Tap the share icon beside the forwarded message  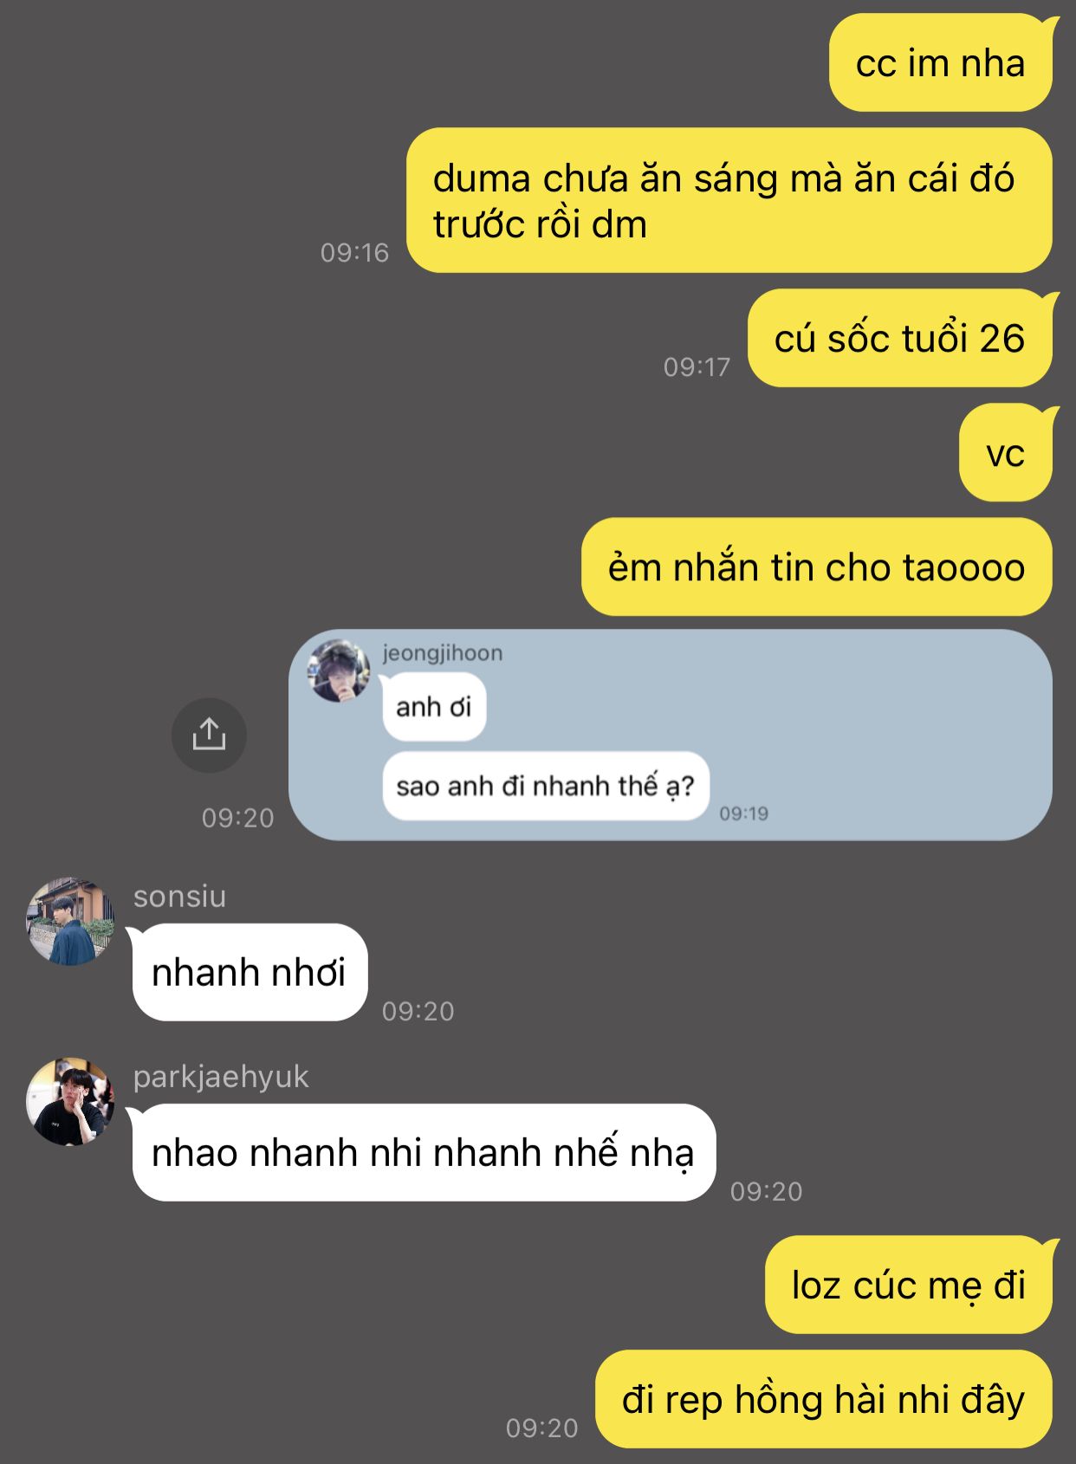point(209,735)
